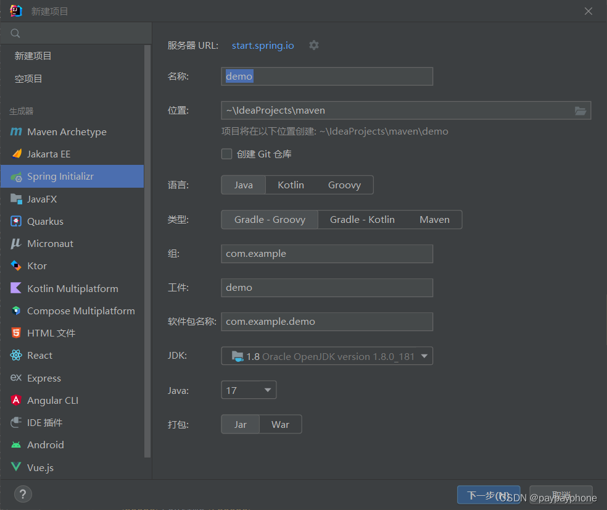Open the server URL settings gear
Viewport: 607px width, 510px height.
point(314,45)
